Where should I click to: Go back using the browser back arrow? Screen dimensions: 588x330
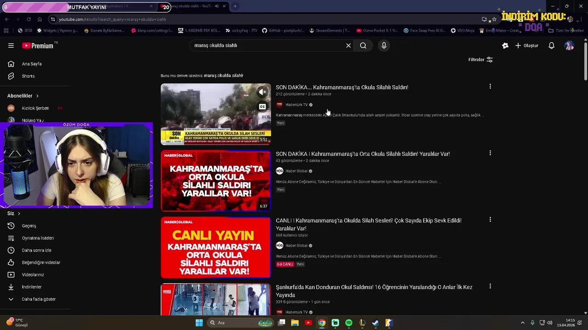(x=6, y=19)
